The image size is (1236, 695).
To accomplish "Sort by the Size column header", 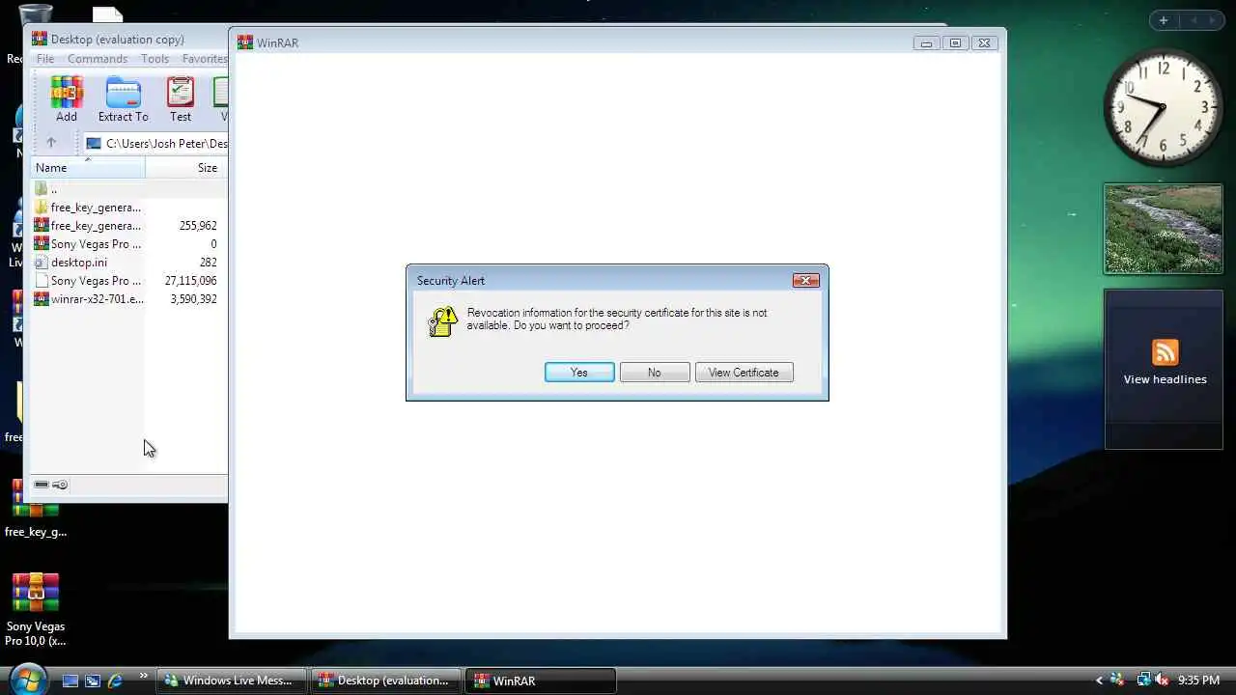I will point(186,168).
